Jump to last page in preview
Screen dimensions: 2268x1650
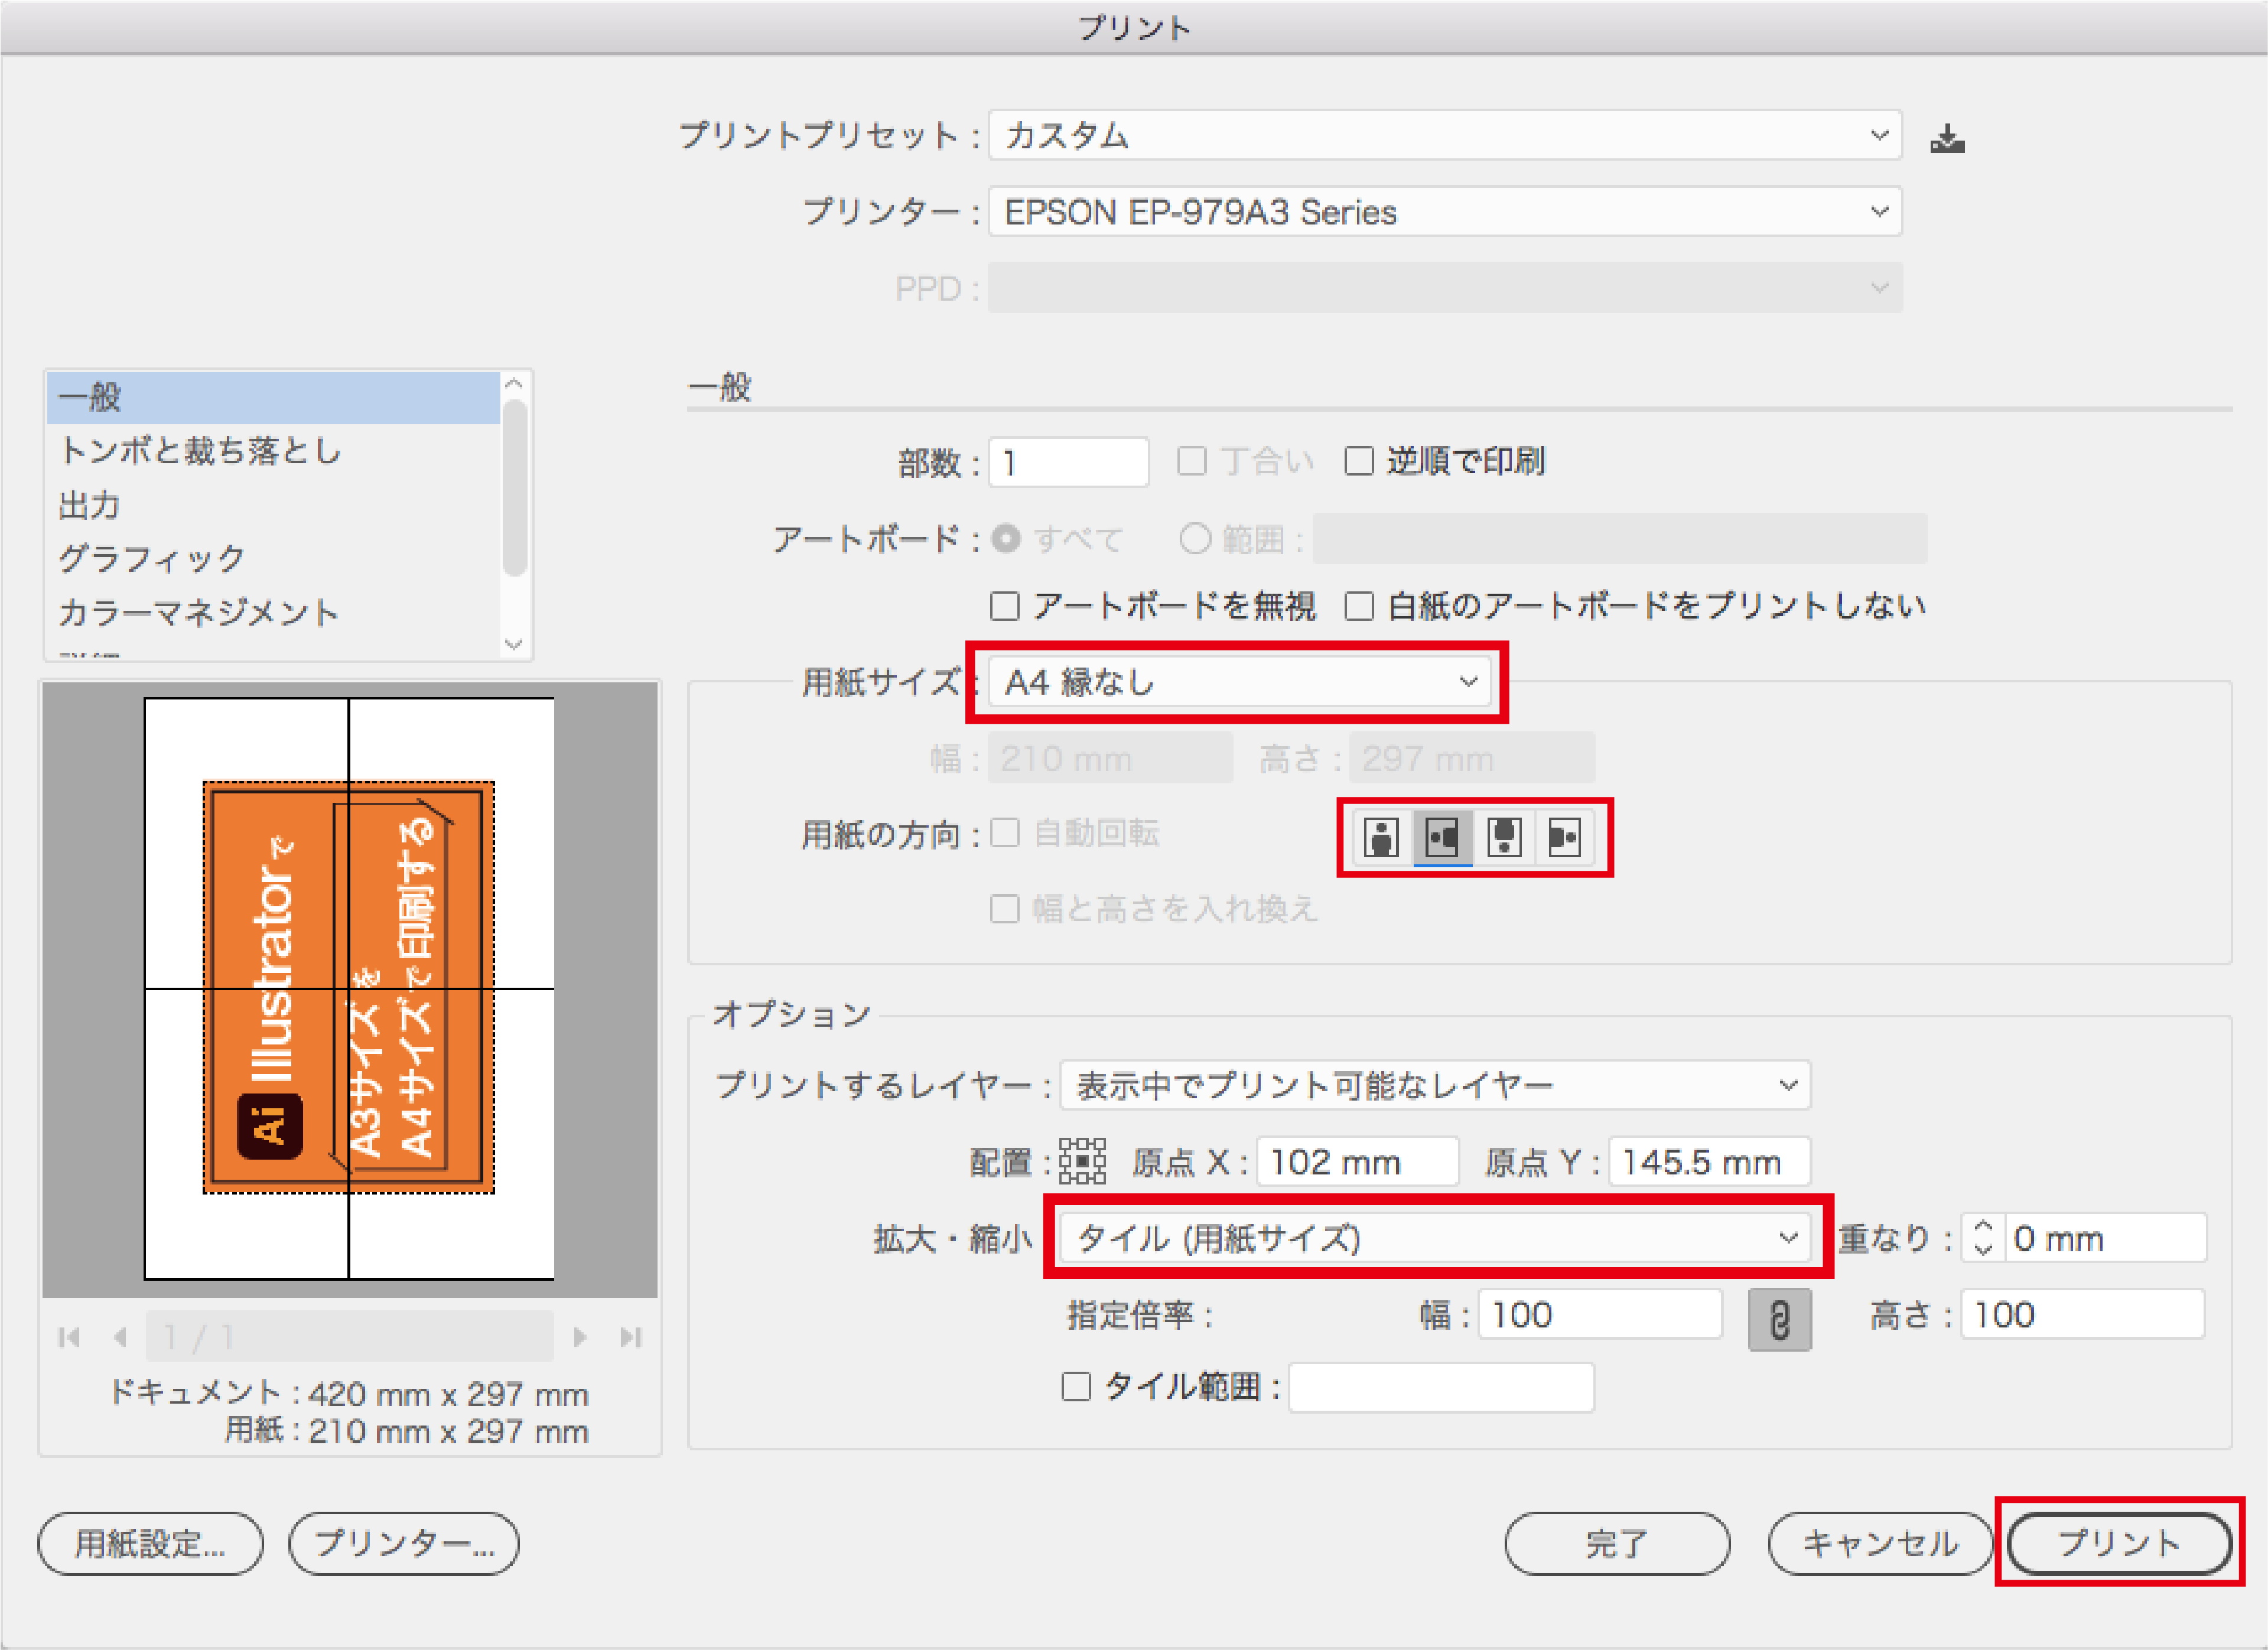(630, 1337)
